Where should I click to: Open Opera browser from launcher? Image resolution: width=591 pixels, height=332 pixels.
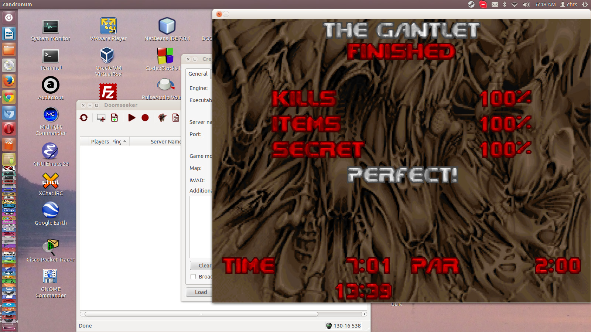point(9,129)
